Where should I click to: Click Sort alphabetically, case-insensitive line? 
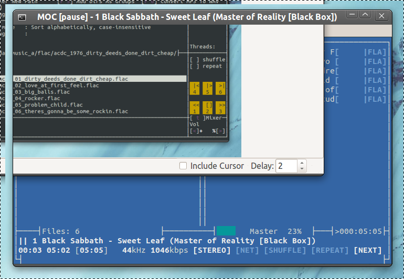91,27
